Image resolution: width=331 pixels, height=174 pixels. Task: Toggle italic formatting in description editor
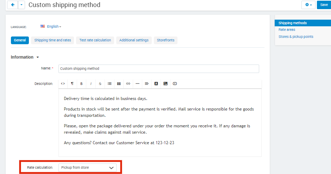coord(91,84)
